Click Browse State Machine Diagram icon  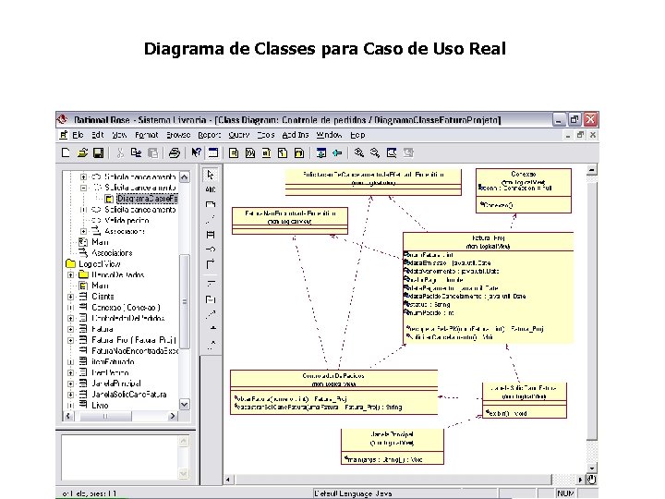tap(283, 152)
